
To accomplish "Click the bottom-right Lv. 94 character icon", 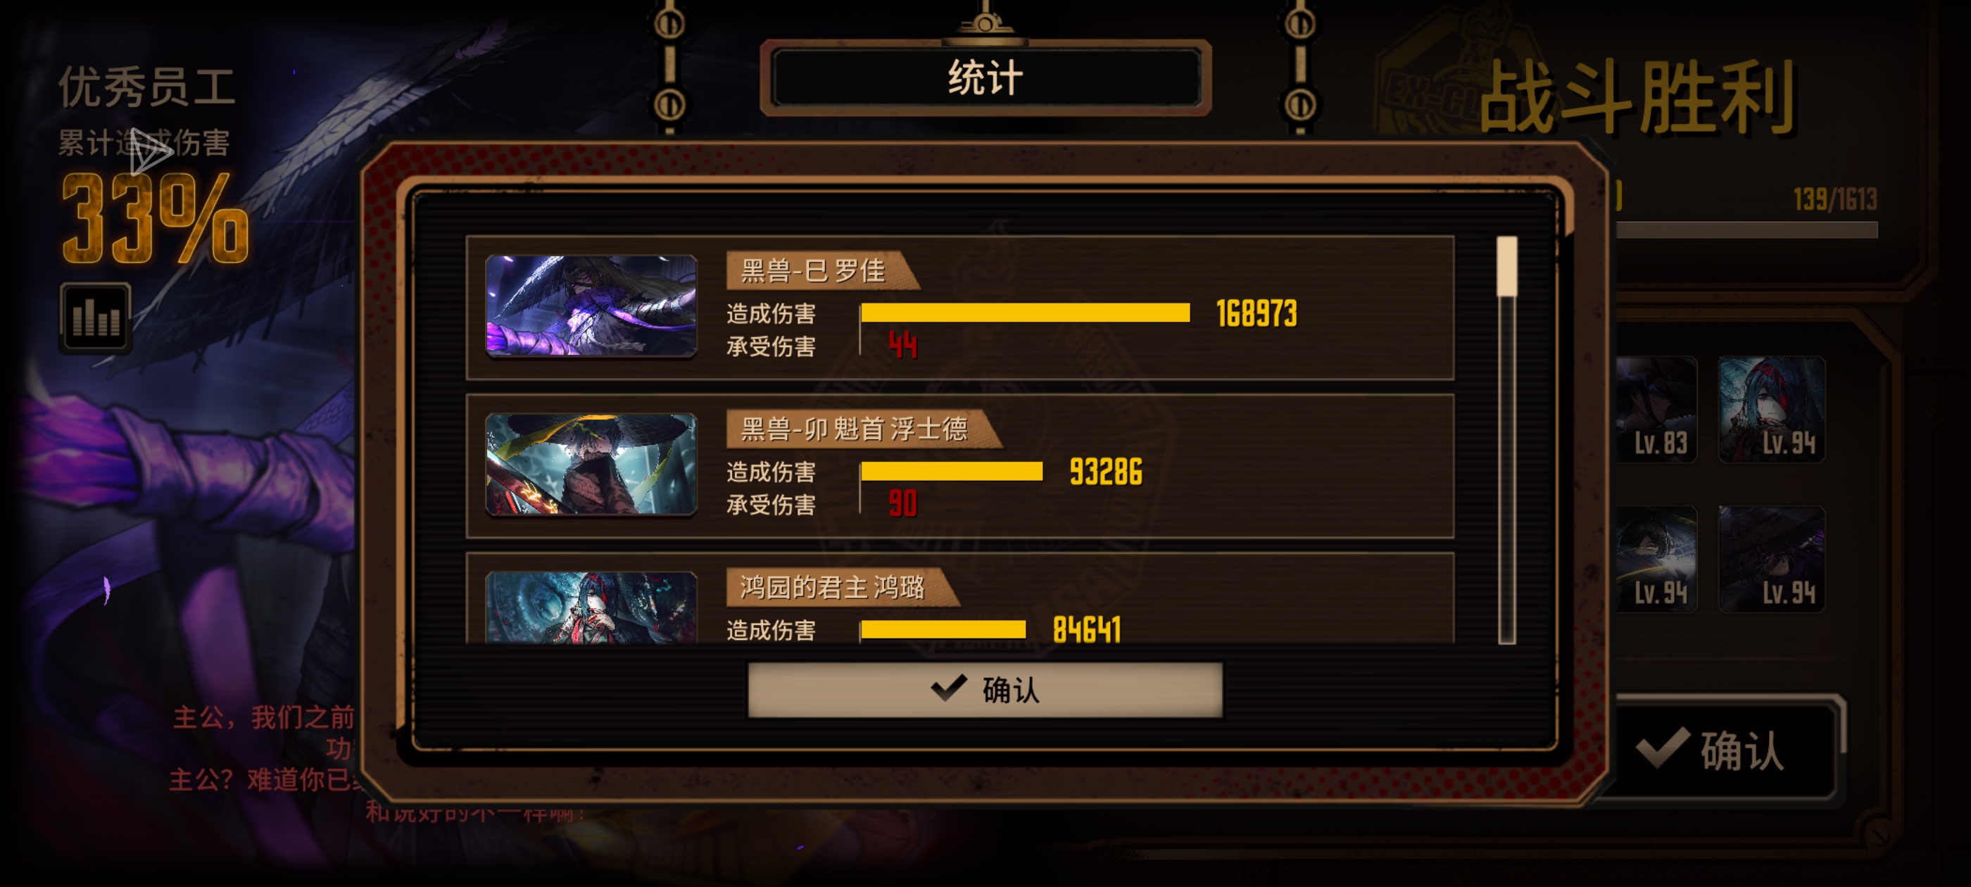I will [x=1771, y=560].
